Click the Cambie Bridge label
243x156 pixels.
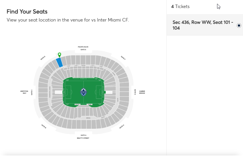[x=142, y=92]
